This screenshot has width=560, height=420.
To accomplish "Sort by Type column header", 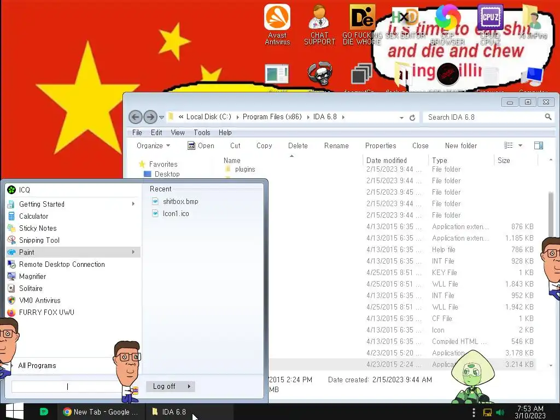I will click(x=440, y=160).
